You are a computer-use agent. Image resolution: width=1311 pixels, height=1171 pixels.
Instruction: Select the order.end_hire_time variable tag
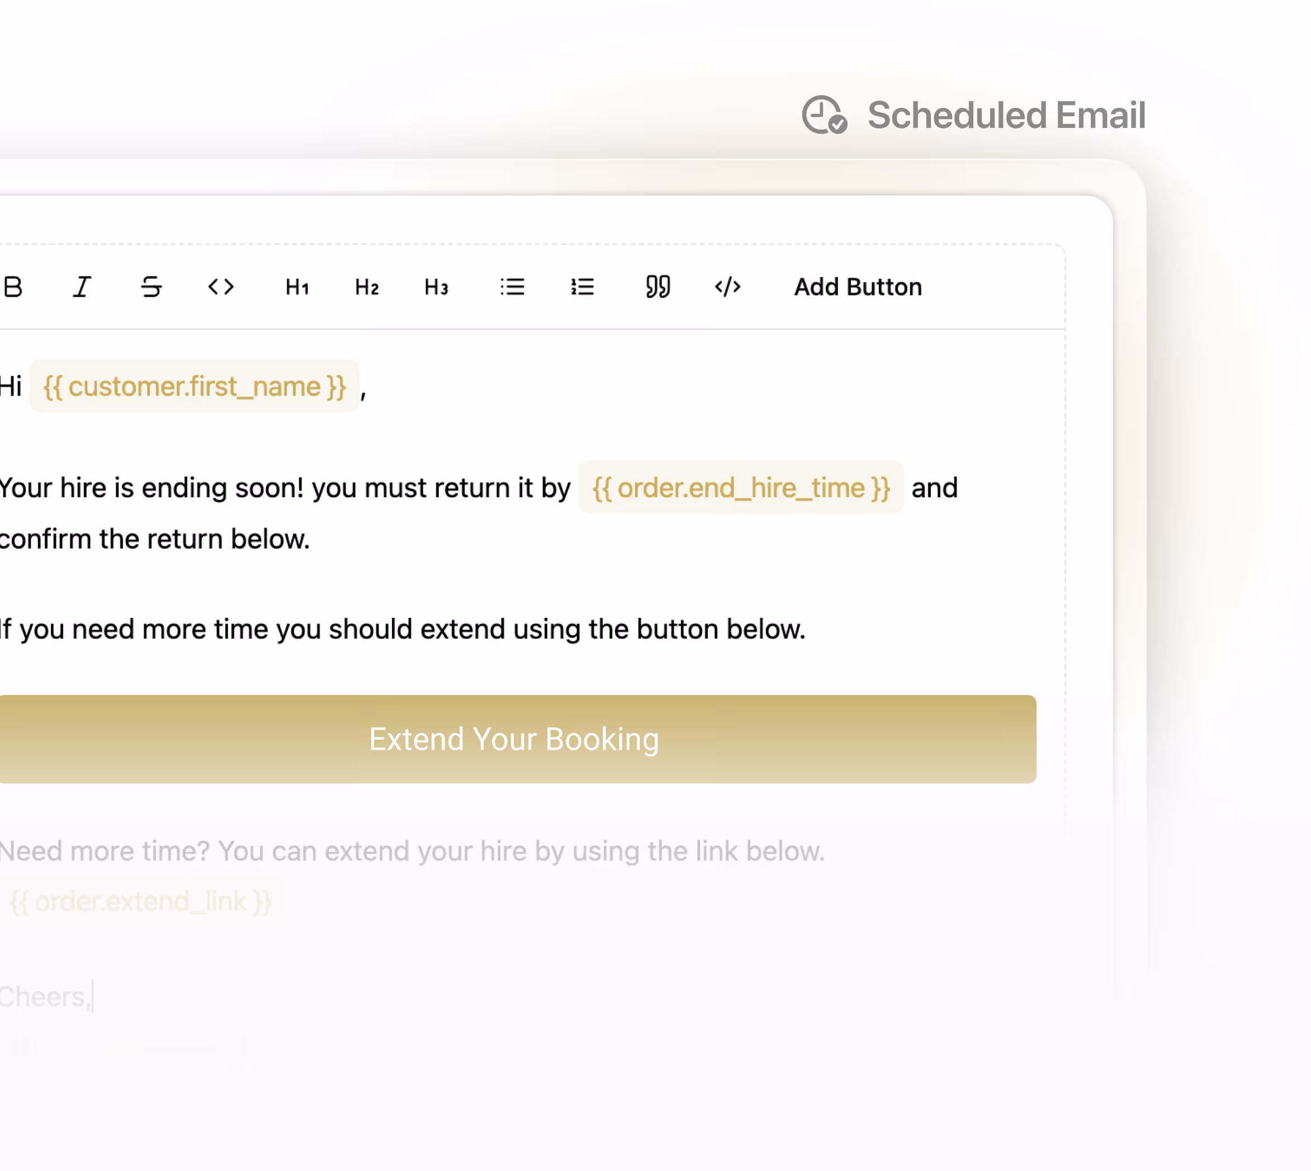[741, 488]
